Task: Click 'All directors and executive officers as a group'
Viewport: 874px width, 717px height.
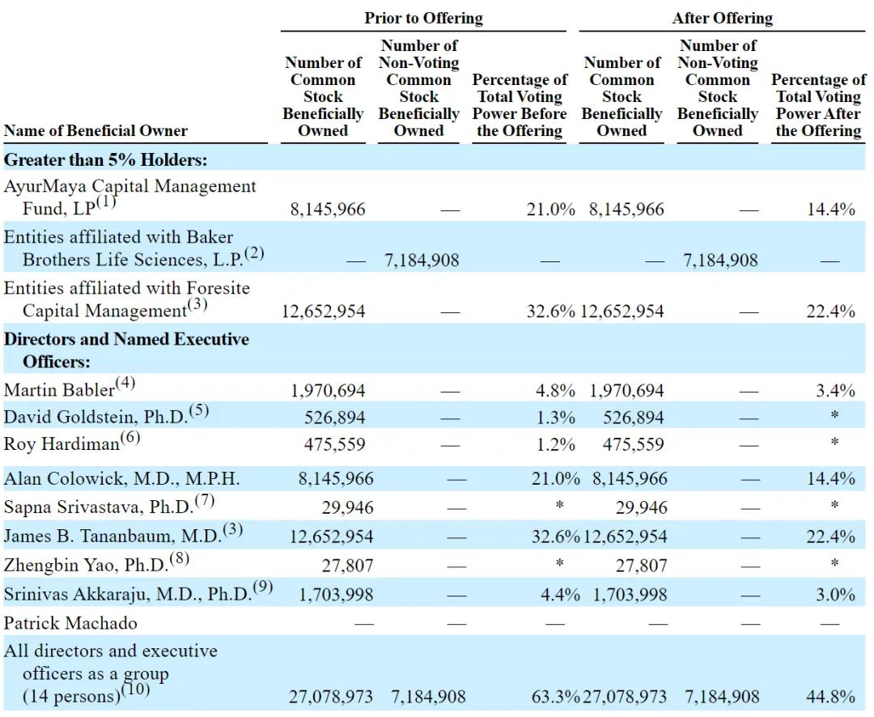Action: coord(110,673)
